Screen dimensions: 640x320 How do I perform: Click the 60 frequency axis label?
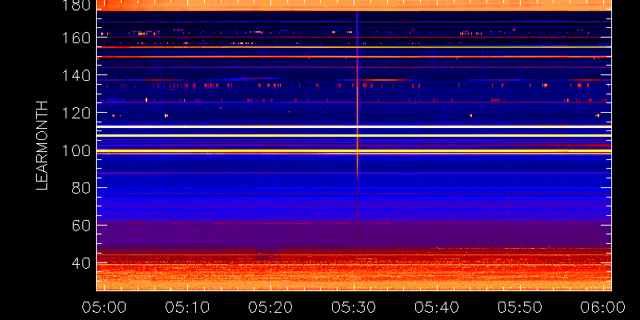(x=82, y=226)
